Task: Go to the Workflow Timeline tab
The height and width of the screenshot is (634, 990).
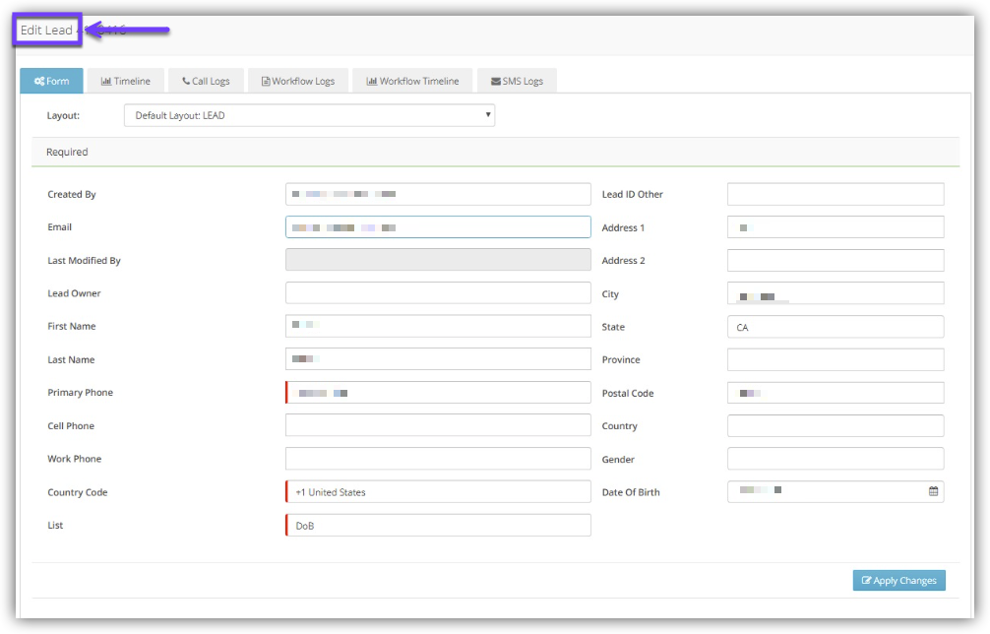Action: (412, 81)
